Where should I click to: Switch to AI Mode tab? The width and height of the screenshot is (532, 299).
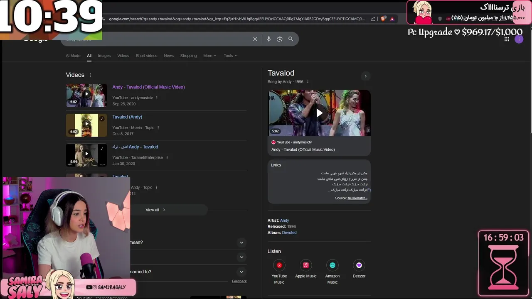click(x=73, y=56)
